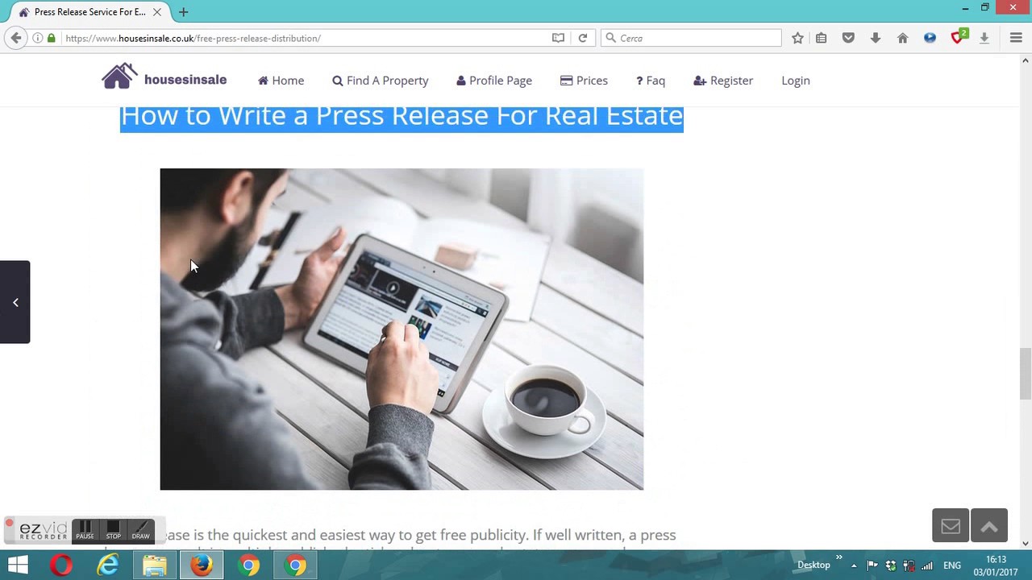Show hidden system tray icons
This screenshot has height=580, width=1032.
tap(854, 565)
